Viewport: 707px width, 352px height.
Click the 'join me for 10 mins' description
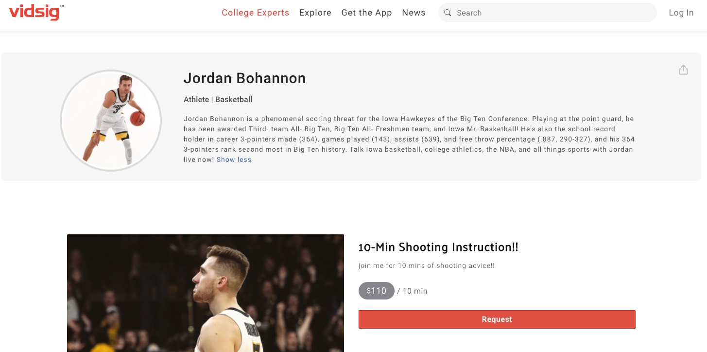[427, 266]
